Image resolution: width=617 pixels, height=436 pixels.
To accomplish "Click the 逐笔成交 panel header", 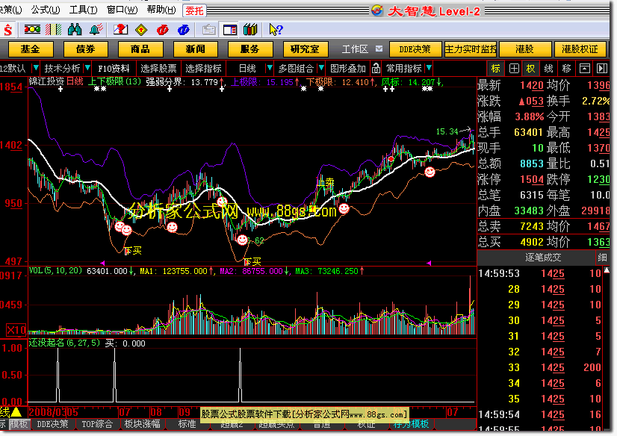I will (543, 258).
